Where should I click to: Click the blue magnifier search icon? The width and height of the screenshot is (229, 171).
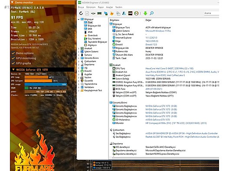point(152,13)
